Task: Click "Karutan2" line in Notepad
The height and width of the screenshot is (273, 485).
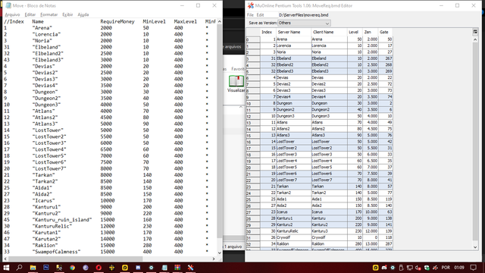Action: click(x=46, y=239)
